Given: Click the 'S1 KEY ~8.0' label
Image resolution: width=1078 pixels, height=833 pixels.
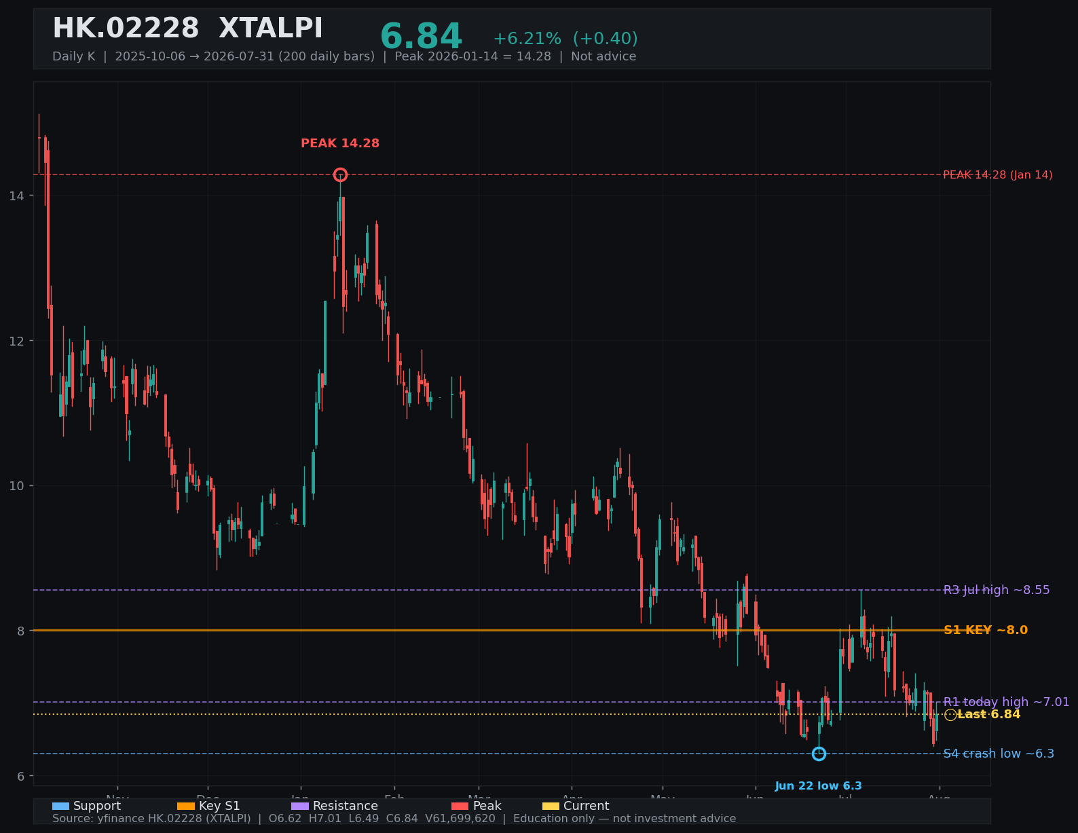Looking at the screenshot, I should (986, 630).
